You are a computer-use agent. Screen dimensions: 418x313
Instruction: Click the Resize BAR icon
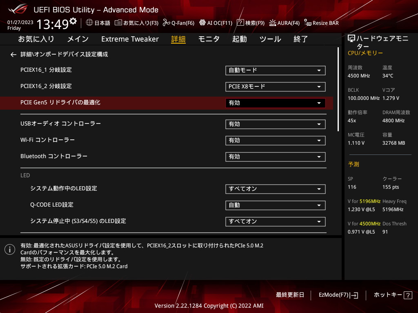click(x=308, y=23)
